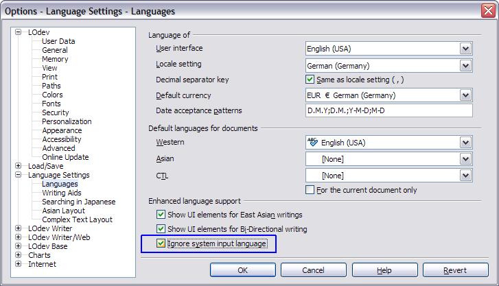Image resolution: width=499 pixels, height=286 pixels.
Task: Confirm settings with the OK button
Action: point(243,270)
